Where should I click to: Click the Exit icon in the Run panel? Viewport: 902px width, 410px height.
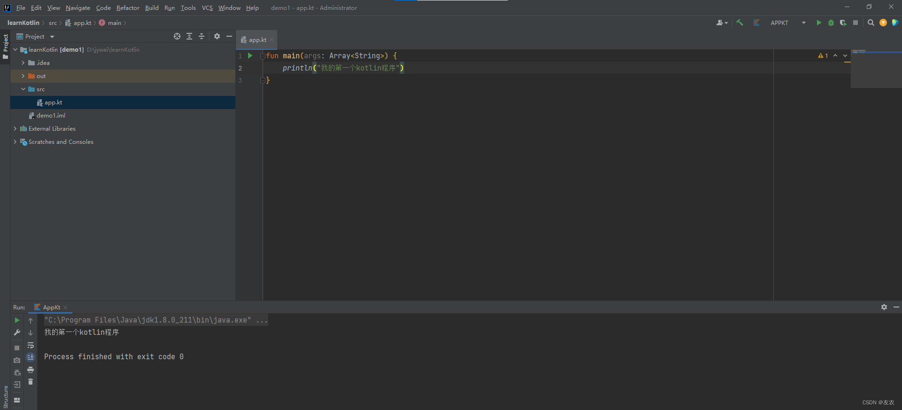pos(17,385)
